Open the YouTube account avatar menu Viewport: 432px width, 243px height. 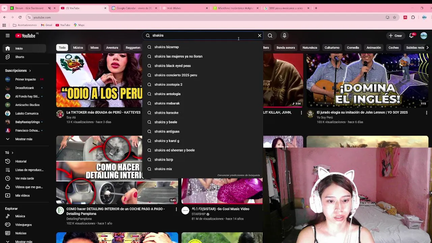(x=424, y=35)
